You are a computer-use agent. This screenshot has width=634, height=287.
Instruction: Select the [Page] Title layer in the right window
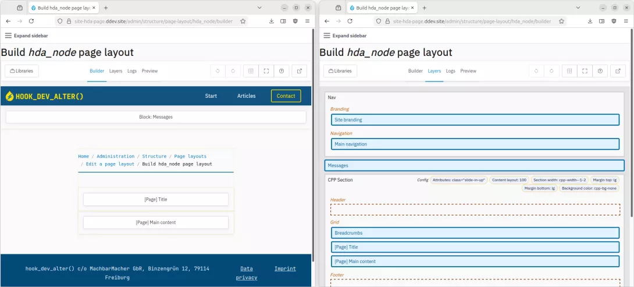475,247
